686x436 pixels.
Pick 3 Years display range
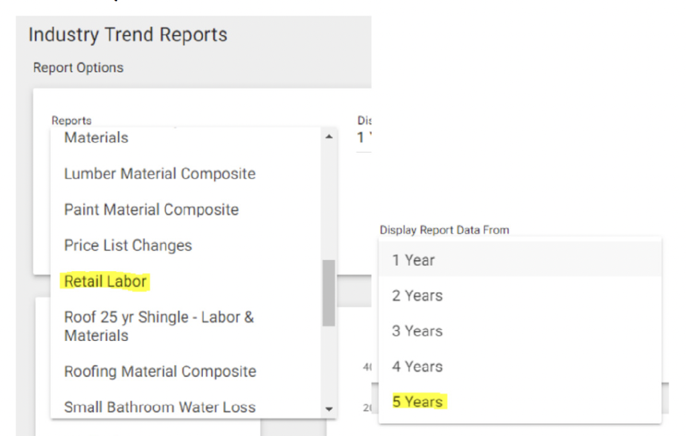point(520,331)
